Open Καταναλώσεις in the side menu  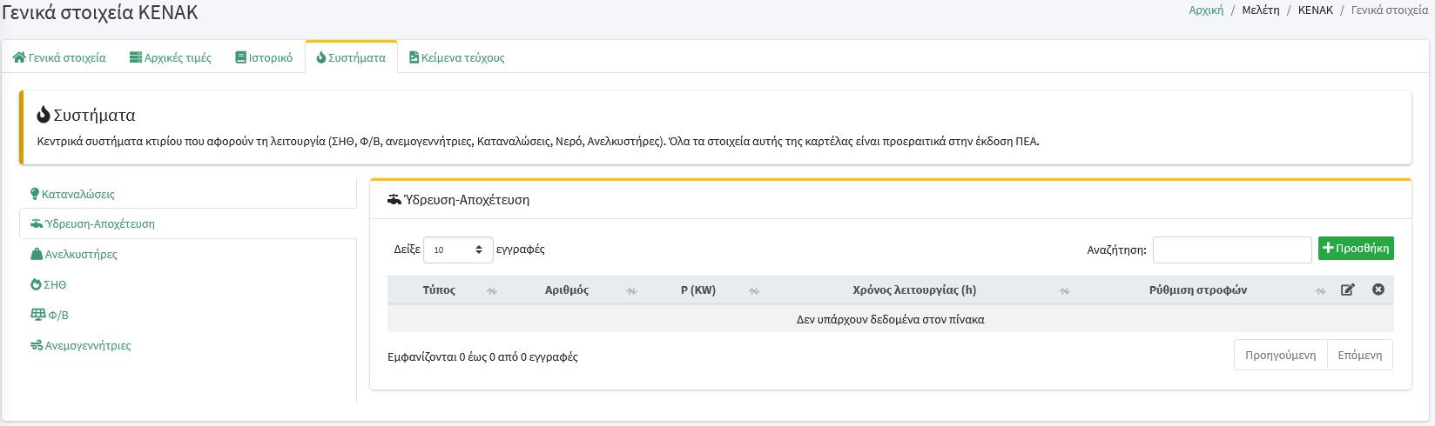(77, 194)
